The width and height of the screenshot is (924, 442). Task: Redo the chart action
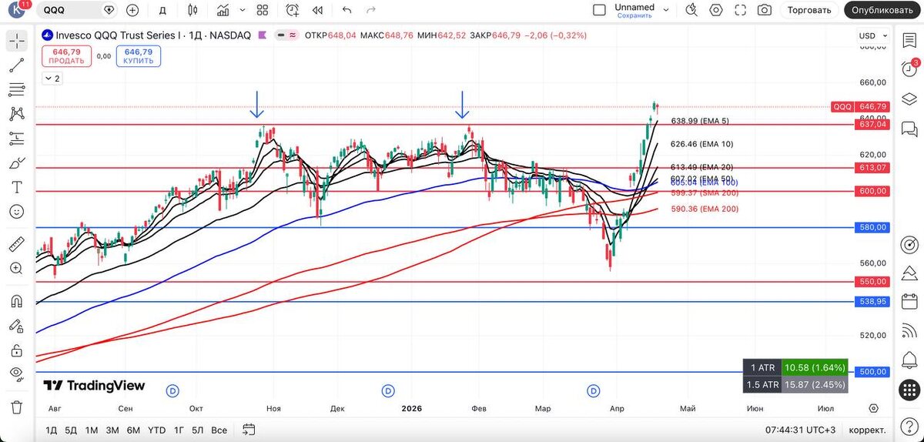(372, 10)
